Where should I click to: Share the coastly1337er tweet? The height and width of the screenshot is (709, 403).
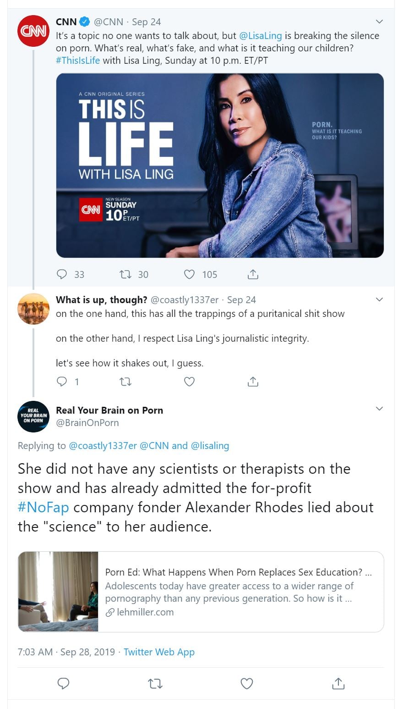pyautogui.click(x=253, y=382)
